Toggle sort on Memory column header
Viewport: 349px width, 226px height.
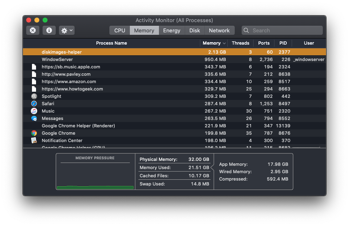click(x=214, y=43)
